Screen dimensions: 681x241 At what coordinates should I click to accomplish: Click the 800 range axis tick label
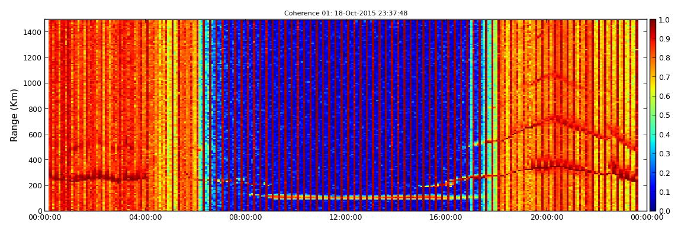[x=35, y=109]
